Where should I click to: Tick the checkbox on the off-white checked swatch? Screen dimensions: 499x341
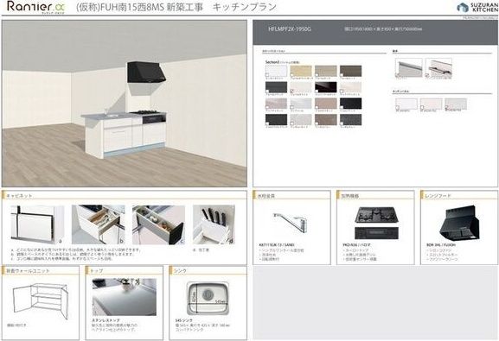coord(292,92)
